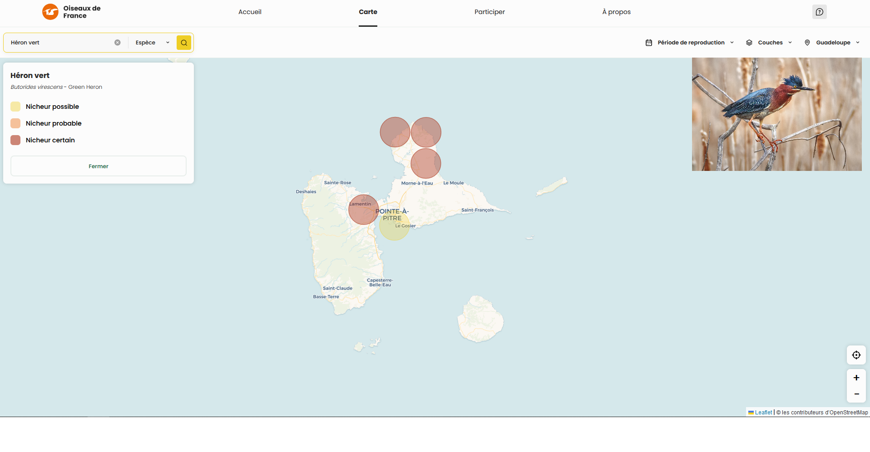Click the red circle over Lamentin

click(x=364, y=209)
